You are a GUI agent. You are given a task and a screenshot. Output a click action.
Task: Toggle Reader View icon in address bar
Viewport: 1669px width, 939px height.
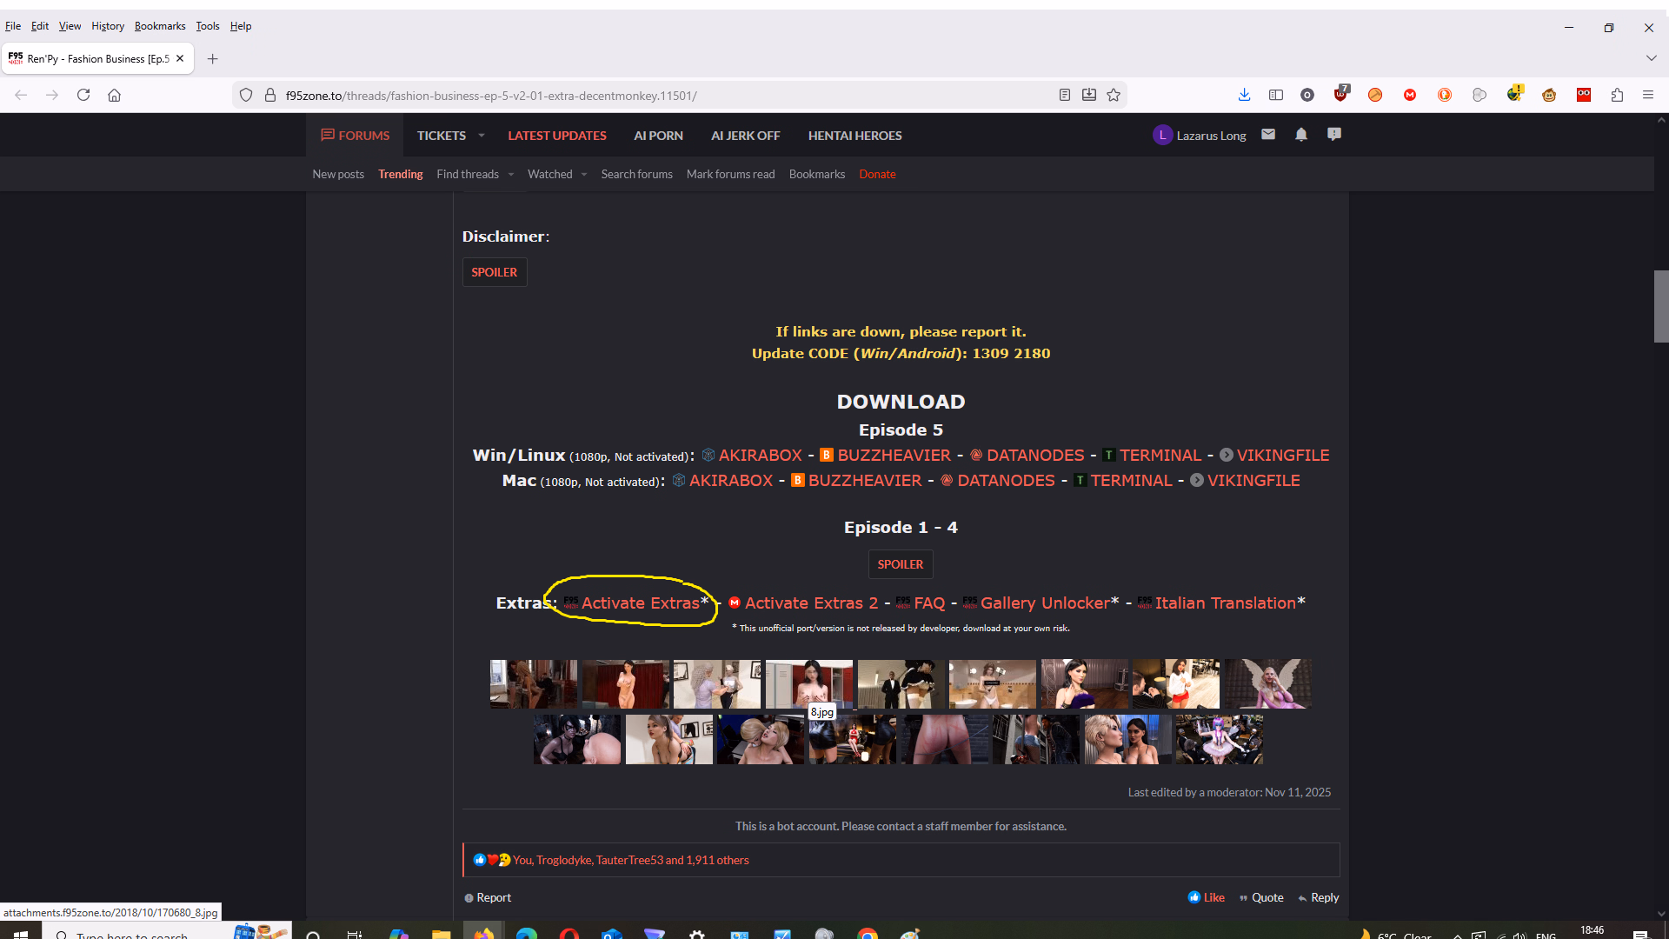(1064, 95)
